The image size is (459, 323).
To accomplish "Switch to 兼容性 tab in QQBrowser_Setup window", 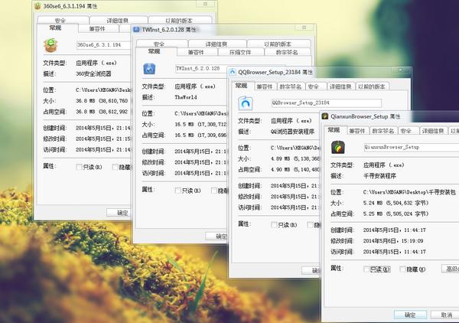I will coord(265,86).
